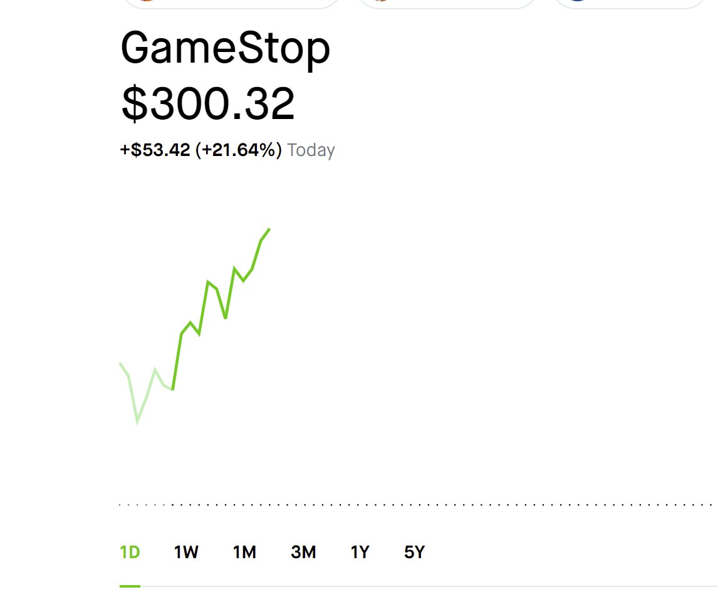Switch to the 3M chart view
This screenshot has width=718, height=597.
[x=303, y=552]
